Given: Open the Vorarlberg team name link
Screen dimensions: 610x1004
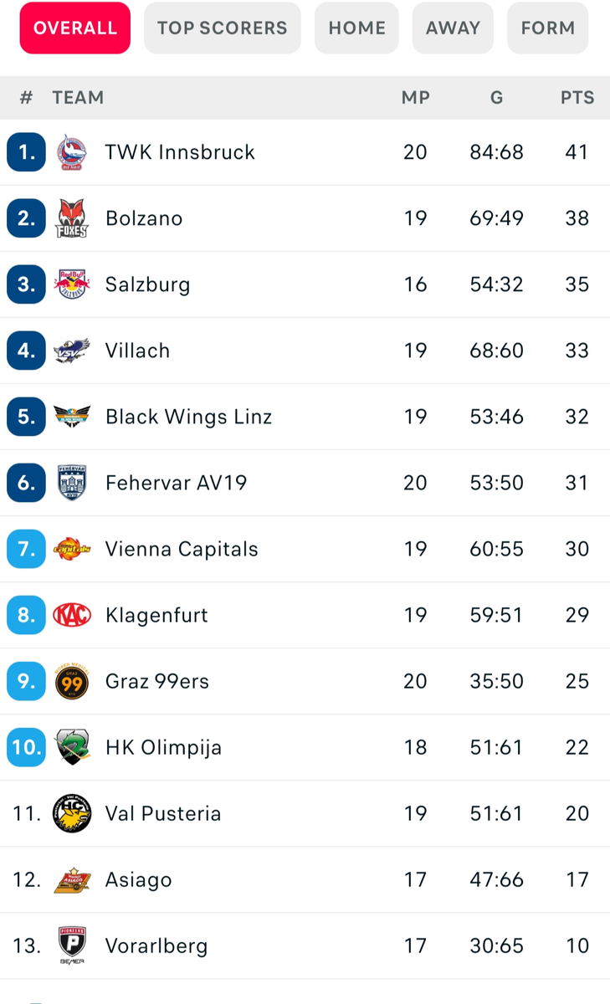Looking at the screenshot, I should click(x=156, y=945).
